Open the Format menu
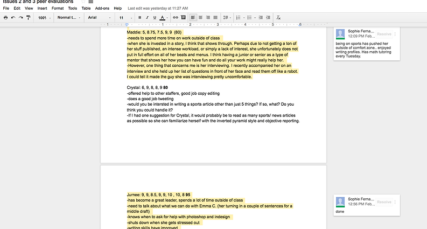Viewport: 427px width, 229px height. pos(58,9)
